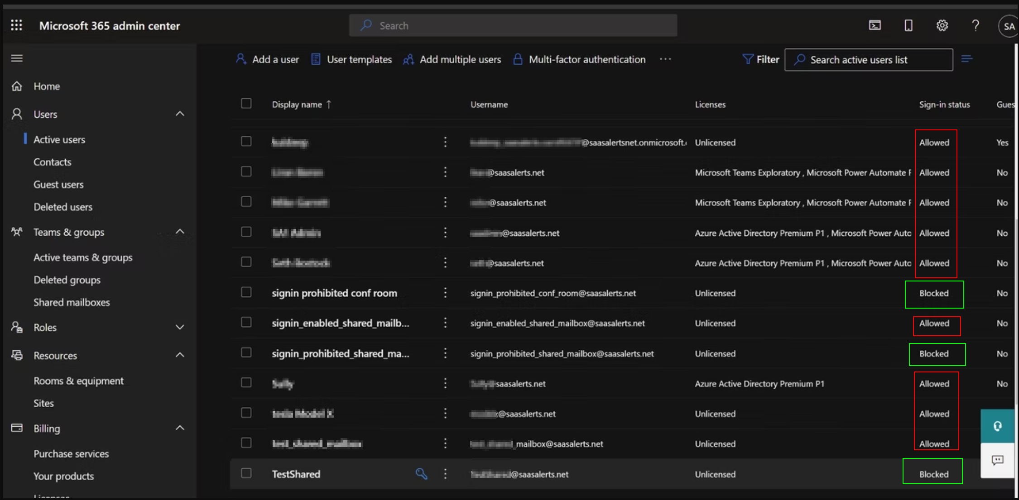
Task: Open Your products in sidebar
Action: [63, 476]
